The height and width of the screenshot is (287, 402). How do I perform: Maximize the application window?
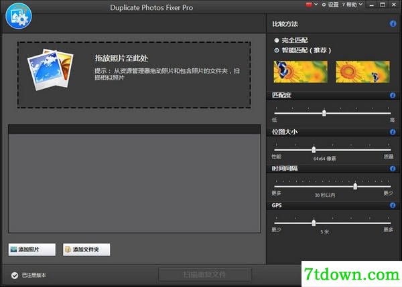pyautogui.click(x=383, y=5)
